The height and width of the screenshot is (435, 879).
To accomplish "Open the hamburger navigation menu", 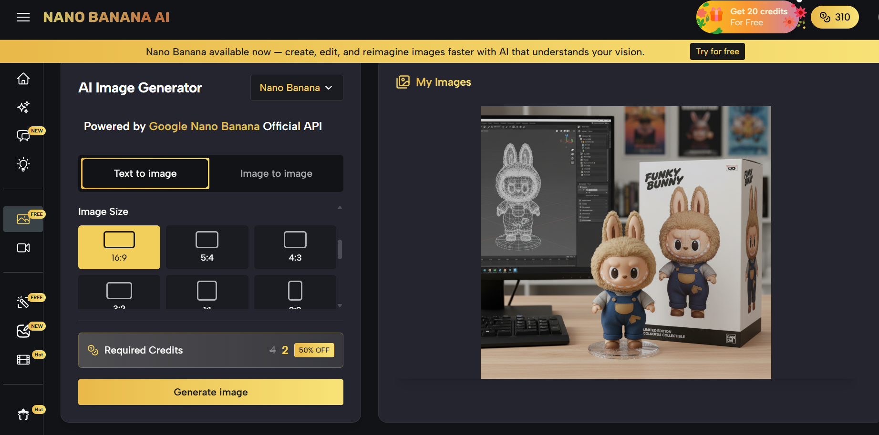I will coord(23,17).
